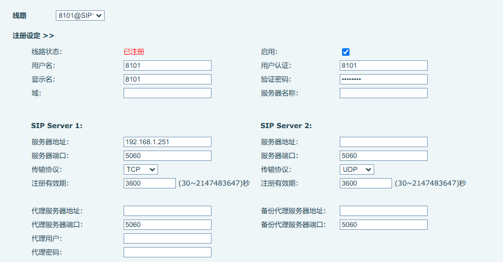Screen dimensions: 503x262
Task: Click the 显示名 input field
Action: tap(167, 79)
